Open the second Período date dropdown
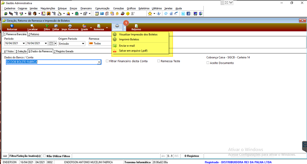The width and height of the screenshot is (307, 164). 46,43
